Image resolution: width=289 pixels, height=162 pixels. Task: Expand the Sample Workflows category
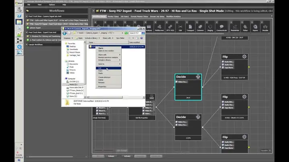click(27, 44)
